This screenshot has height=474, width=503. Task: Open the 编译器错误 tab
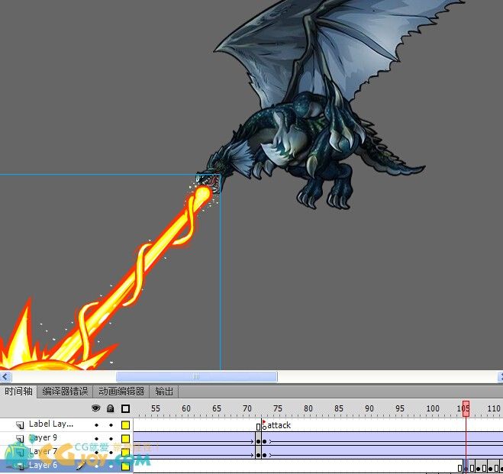[x=65, y=392]
